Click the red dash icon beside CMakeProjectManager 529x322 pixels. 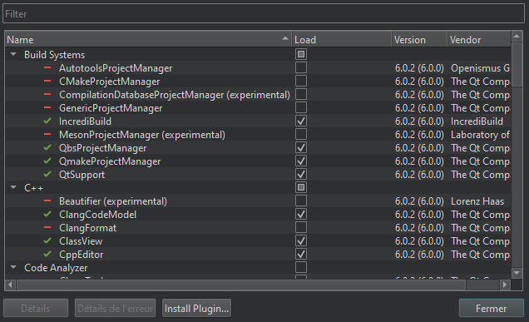tap(47, 81)
